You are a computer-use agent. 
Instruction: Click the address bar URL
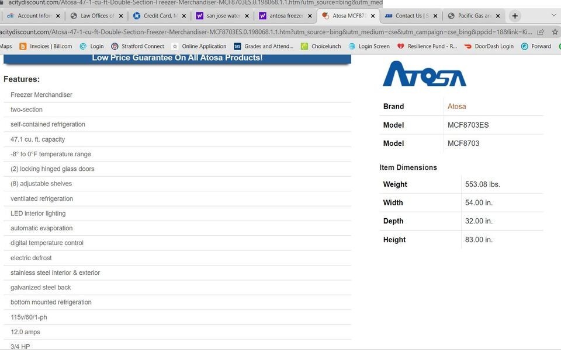click(x=266, y=32)
